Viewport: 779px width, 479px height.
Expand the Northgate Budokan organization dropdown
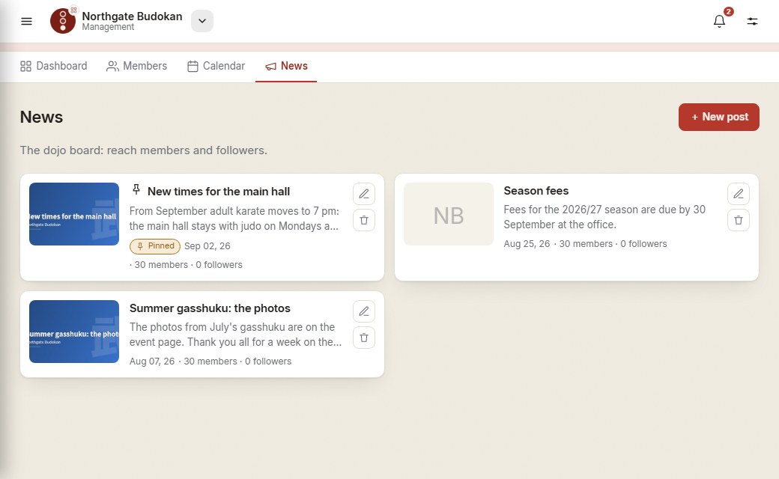pyautogui.click(x=202, y=21)
